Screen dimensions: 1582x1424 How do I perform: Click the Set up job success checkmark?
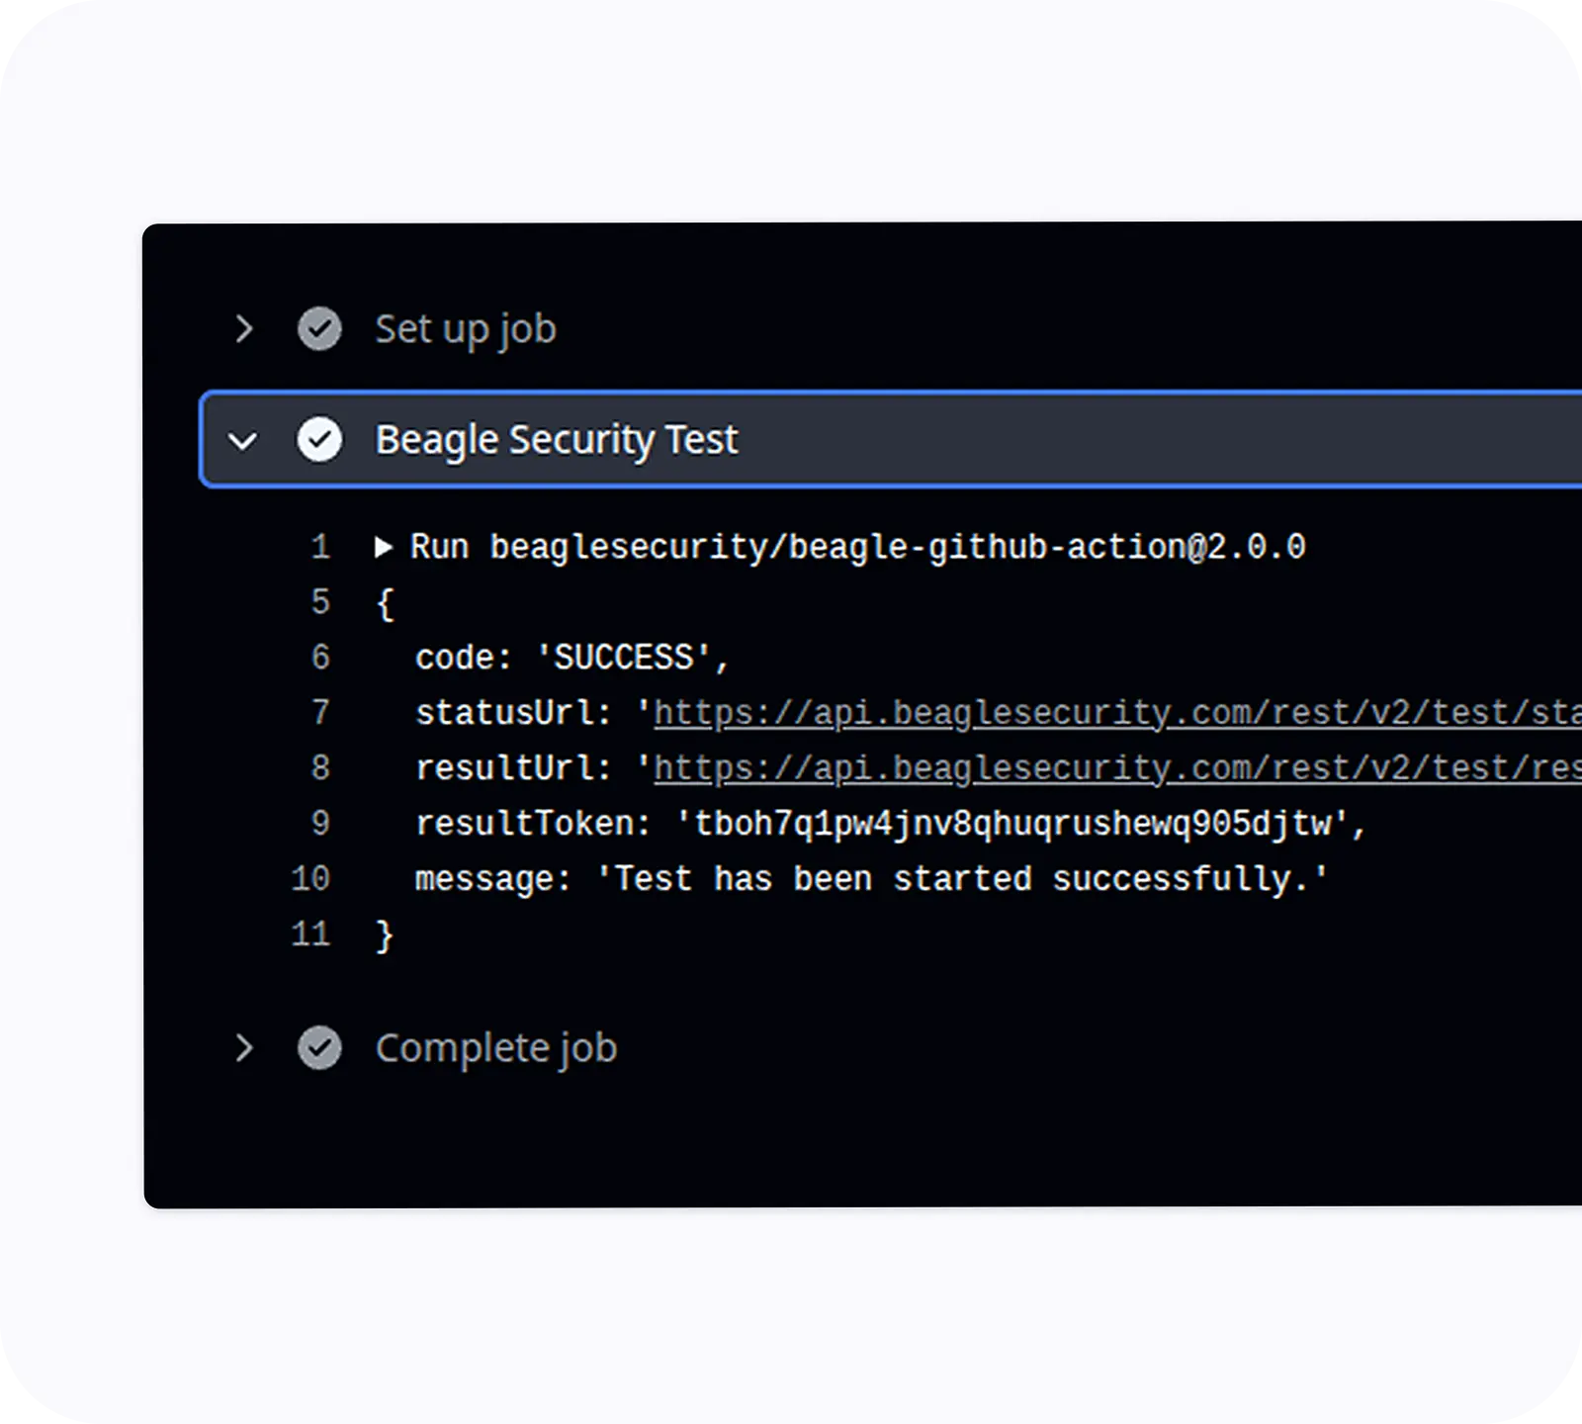tap(319, 329)
